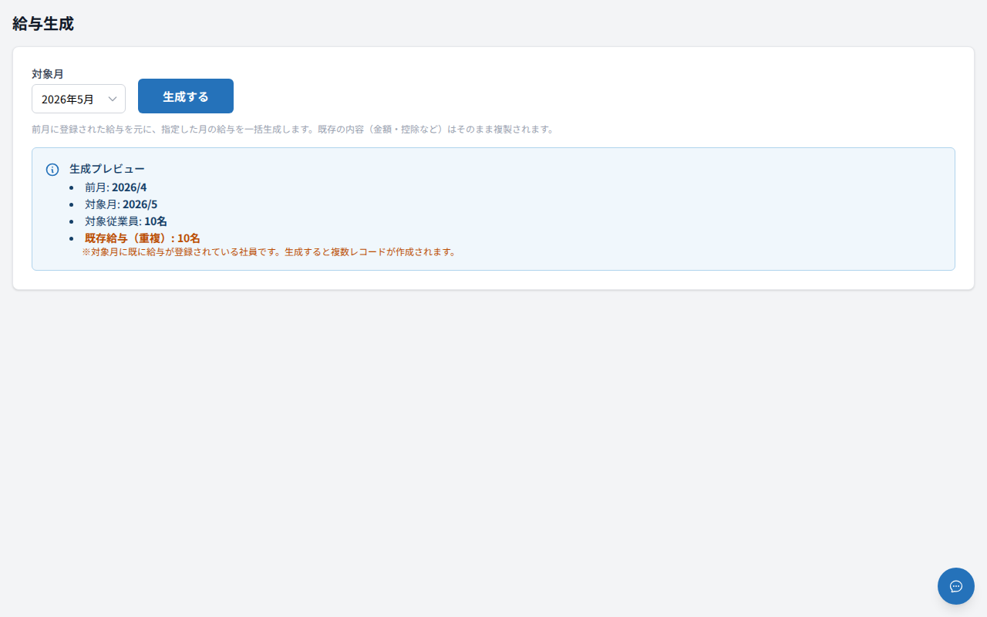Click the info icon beside 生成プレビュー
Image resolution: width=987 pixels, height=617 pixels.
pos(52,170)
